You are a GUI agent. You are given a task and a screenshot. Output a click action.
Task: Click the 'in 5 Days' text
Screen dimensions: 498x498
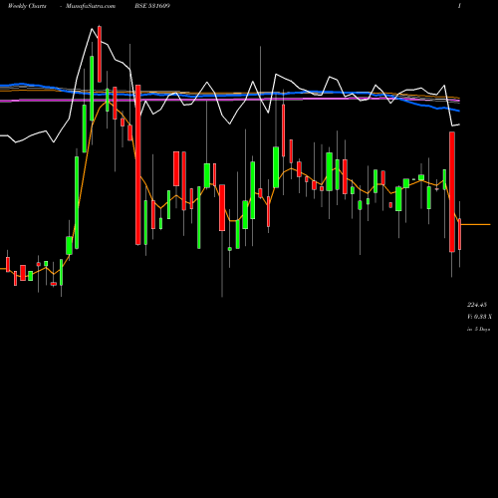479,330
